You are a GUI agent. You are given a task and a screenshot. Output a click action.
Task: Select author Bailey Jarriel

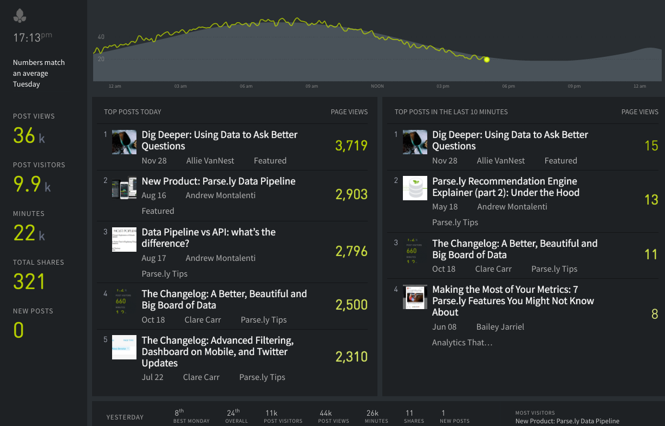(x=500, y=327)
